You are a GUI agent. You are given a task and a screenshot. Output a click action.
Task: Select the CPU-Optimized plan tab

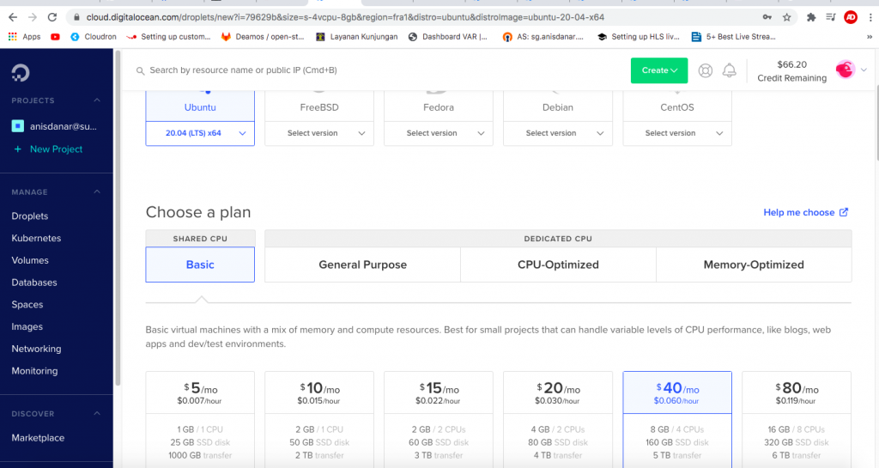click(x=558, y=264)
